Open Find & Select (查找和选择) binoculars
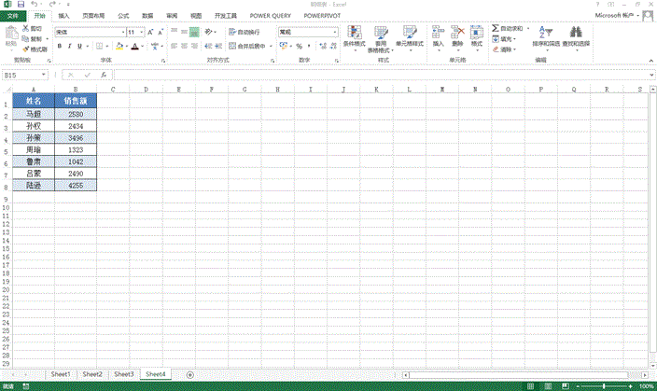Screen dimensions: 657x391 pos(575,36)
